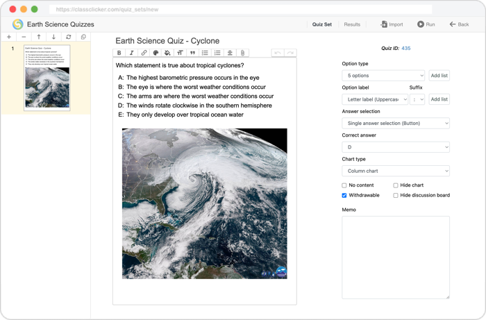486x320 pixels.
Task: Click the ClassClicker swirl logo
Action: [x=17, y=24]
